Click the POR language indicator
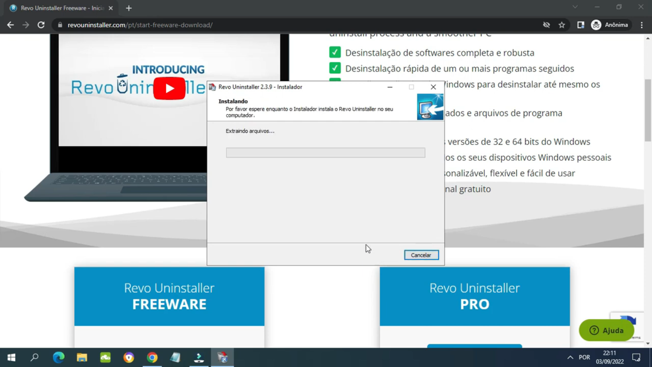This screenshot has width=652, height=367. pos(584,357)
